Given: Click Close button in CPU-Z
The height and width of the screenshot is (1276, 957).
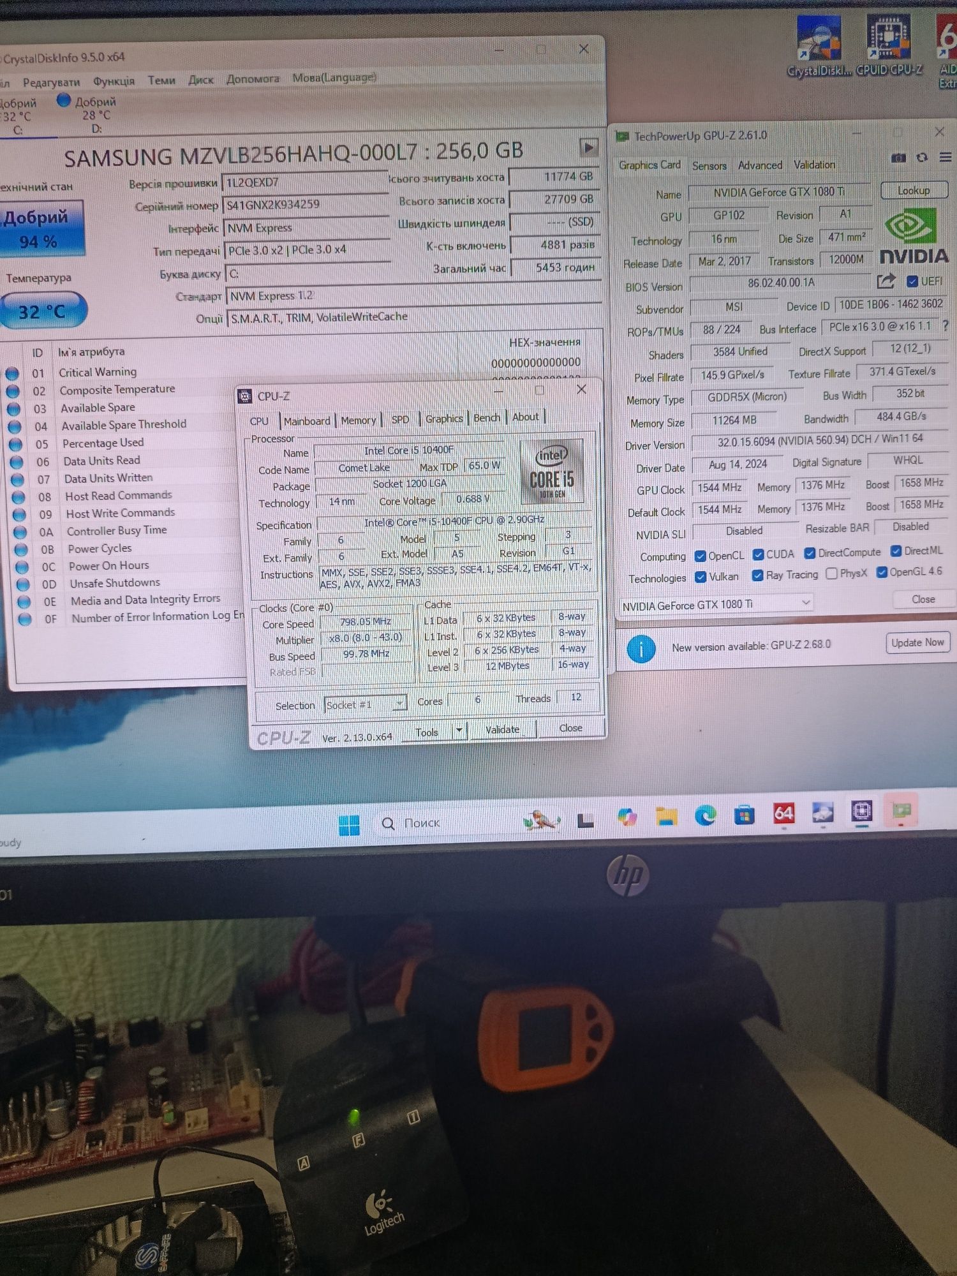Looking at the screenshot, I should coord(570,728).
